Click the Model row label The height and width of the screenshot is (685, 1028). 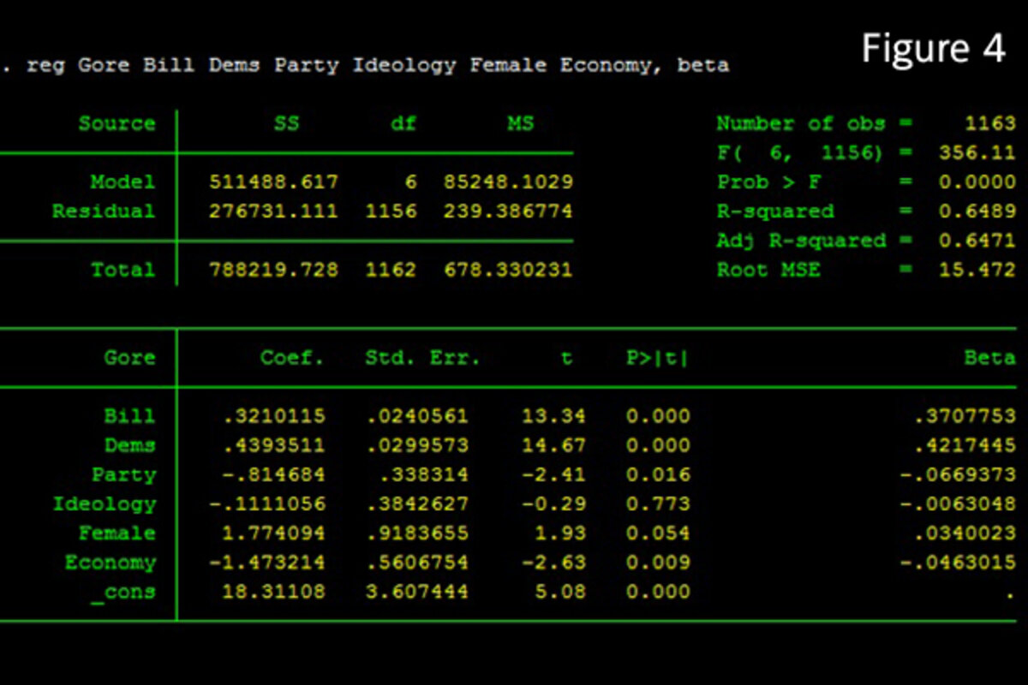click(x=123, y=182)
